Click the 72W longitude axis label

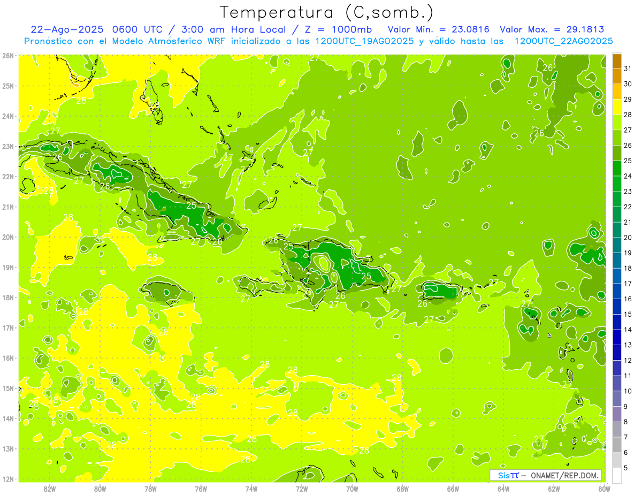[x=302, y=489]
